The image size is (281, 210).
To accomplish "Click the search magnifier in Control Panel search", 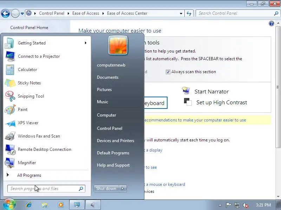I will 276,13.
